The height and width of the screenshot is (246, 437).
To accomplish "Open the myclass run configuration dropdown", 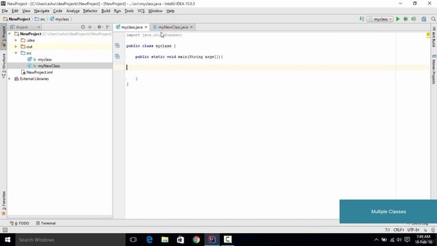I will [380, 19].
